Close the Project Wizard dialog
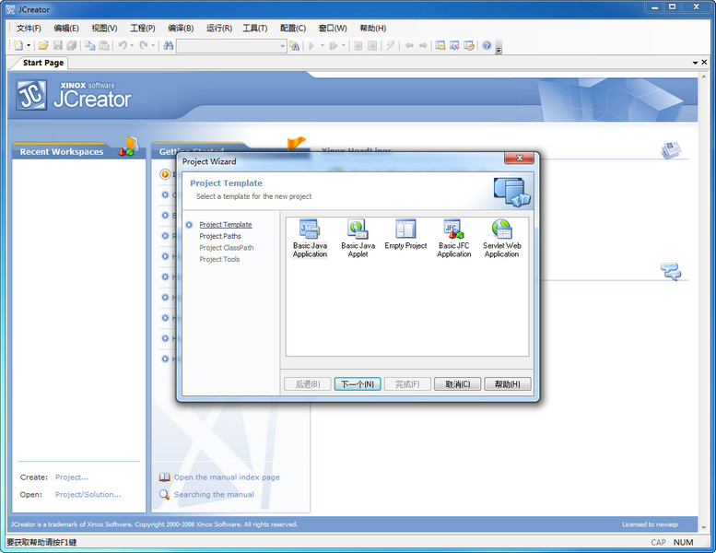The height and width of the screenshot is (553, 716). coord(522,160)
